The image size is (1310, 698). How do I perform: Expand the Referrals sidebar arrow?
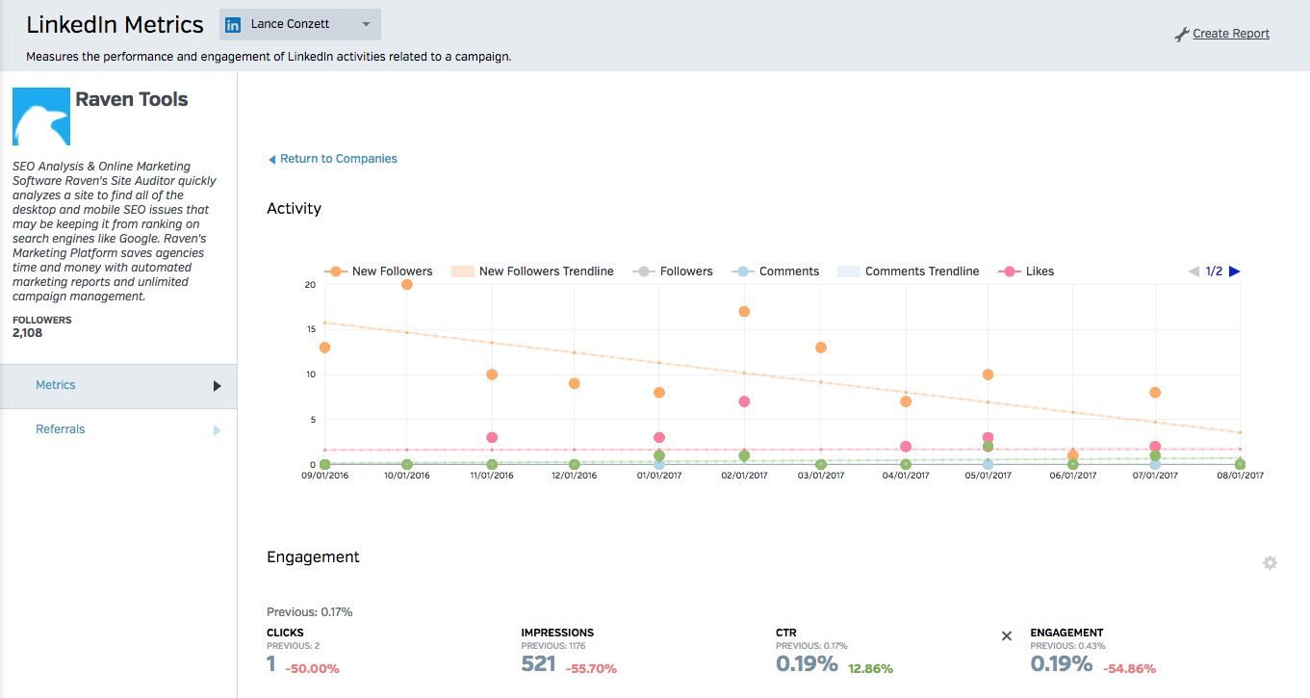(x=217, y=430)
